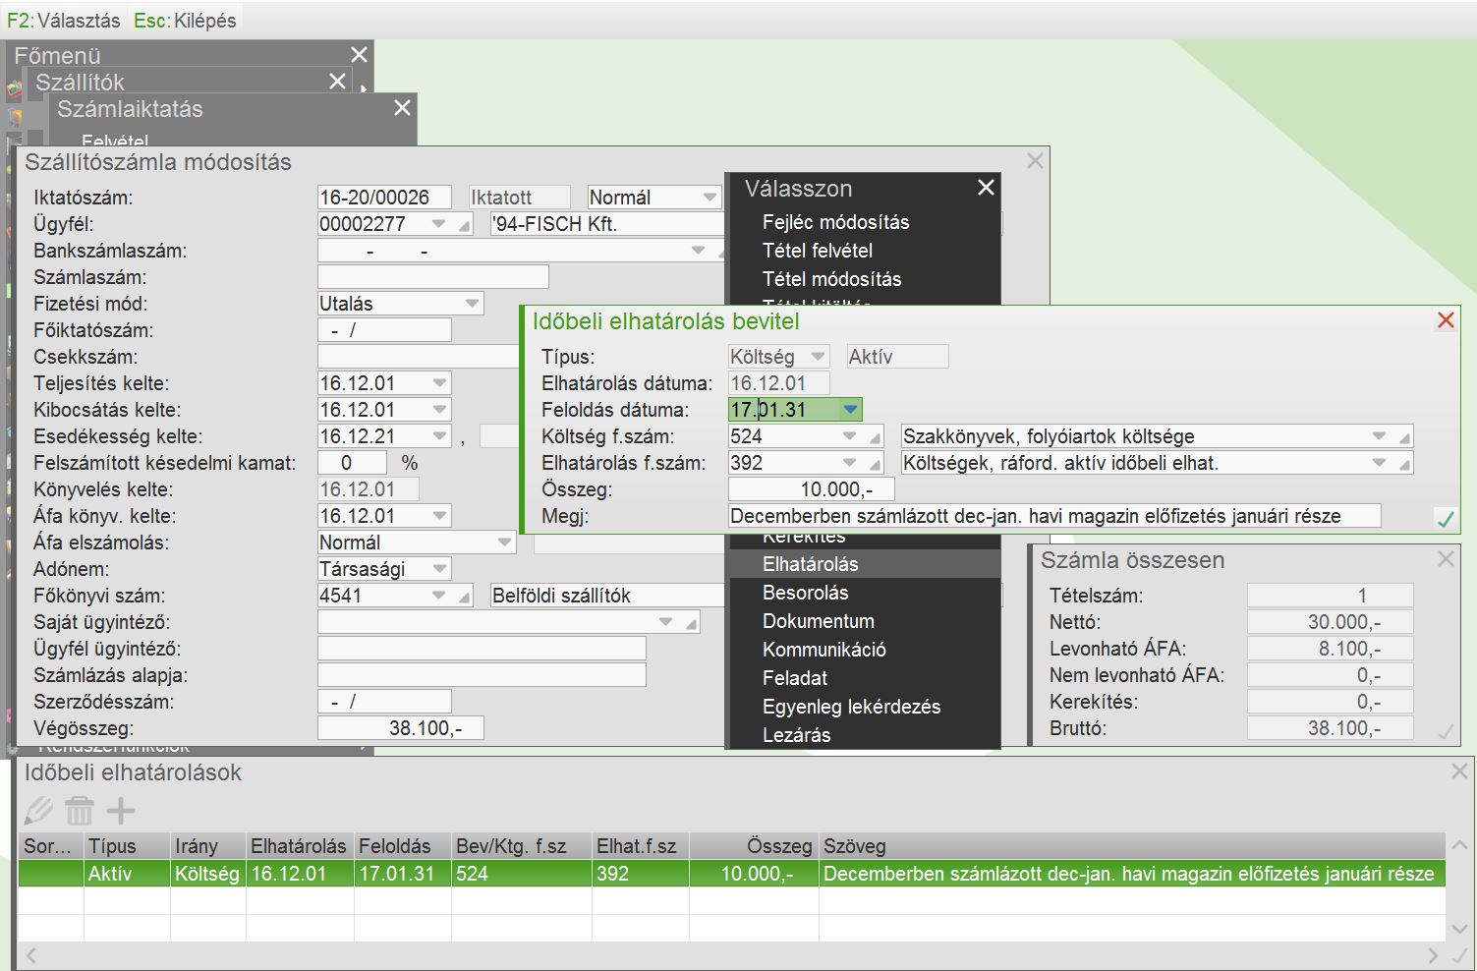Select Elhatárolás in the Válasszon menu
The image size is (1477, 971).
point(810,564)
